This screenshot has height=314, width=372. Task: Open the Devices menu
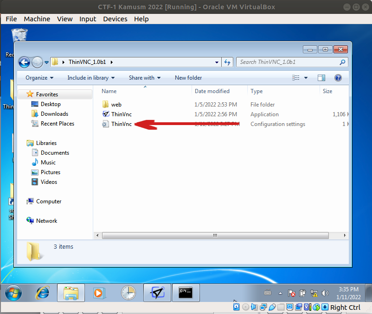click(115, 19)
